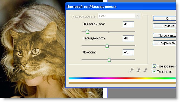This screenshot has width=180, height=102.
Task: Click the Цветовой тон: label
Action: pos(94,24)
